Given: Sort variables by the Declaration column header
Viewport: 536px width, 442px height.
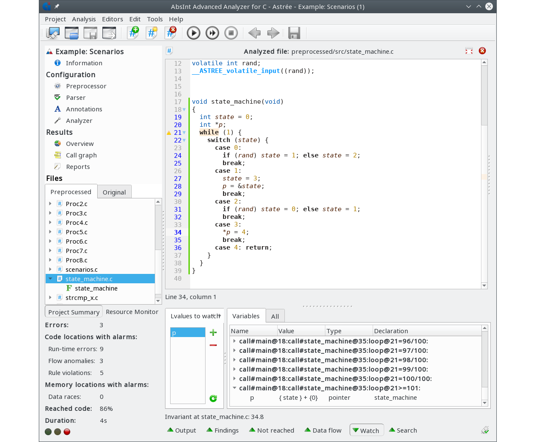Looking at the screenshot, I should (426, 331).
